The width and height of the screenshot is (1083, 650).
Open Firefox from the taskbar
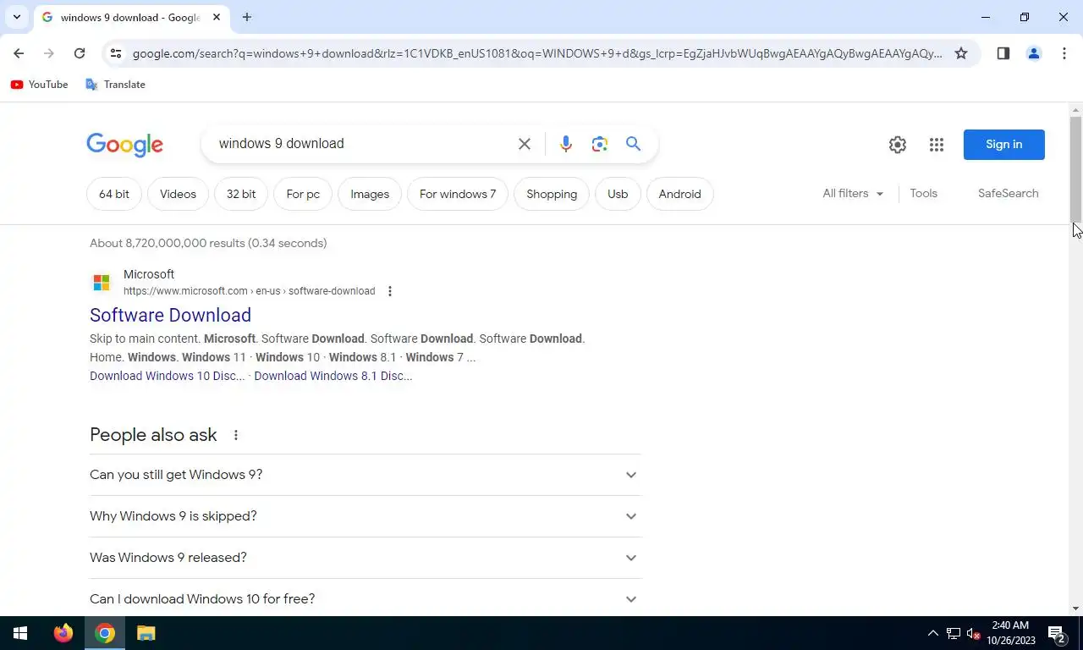tap(63, 633)
